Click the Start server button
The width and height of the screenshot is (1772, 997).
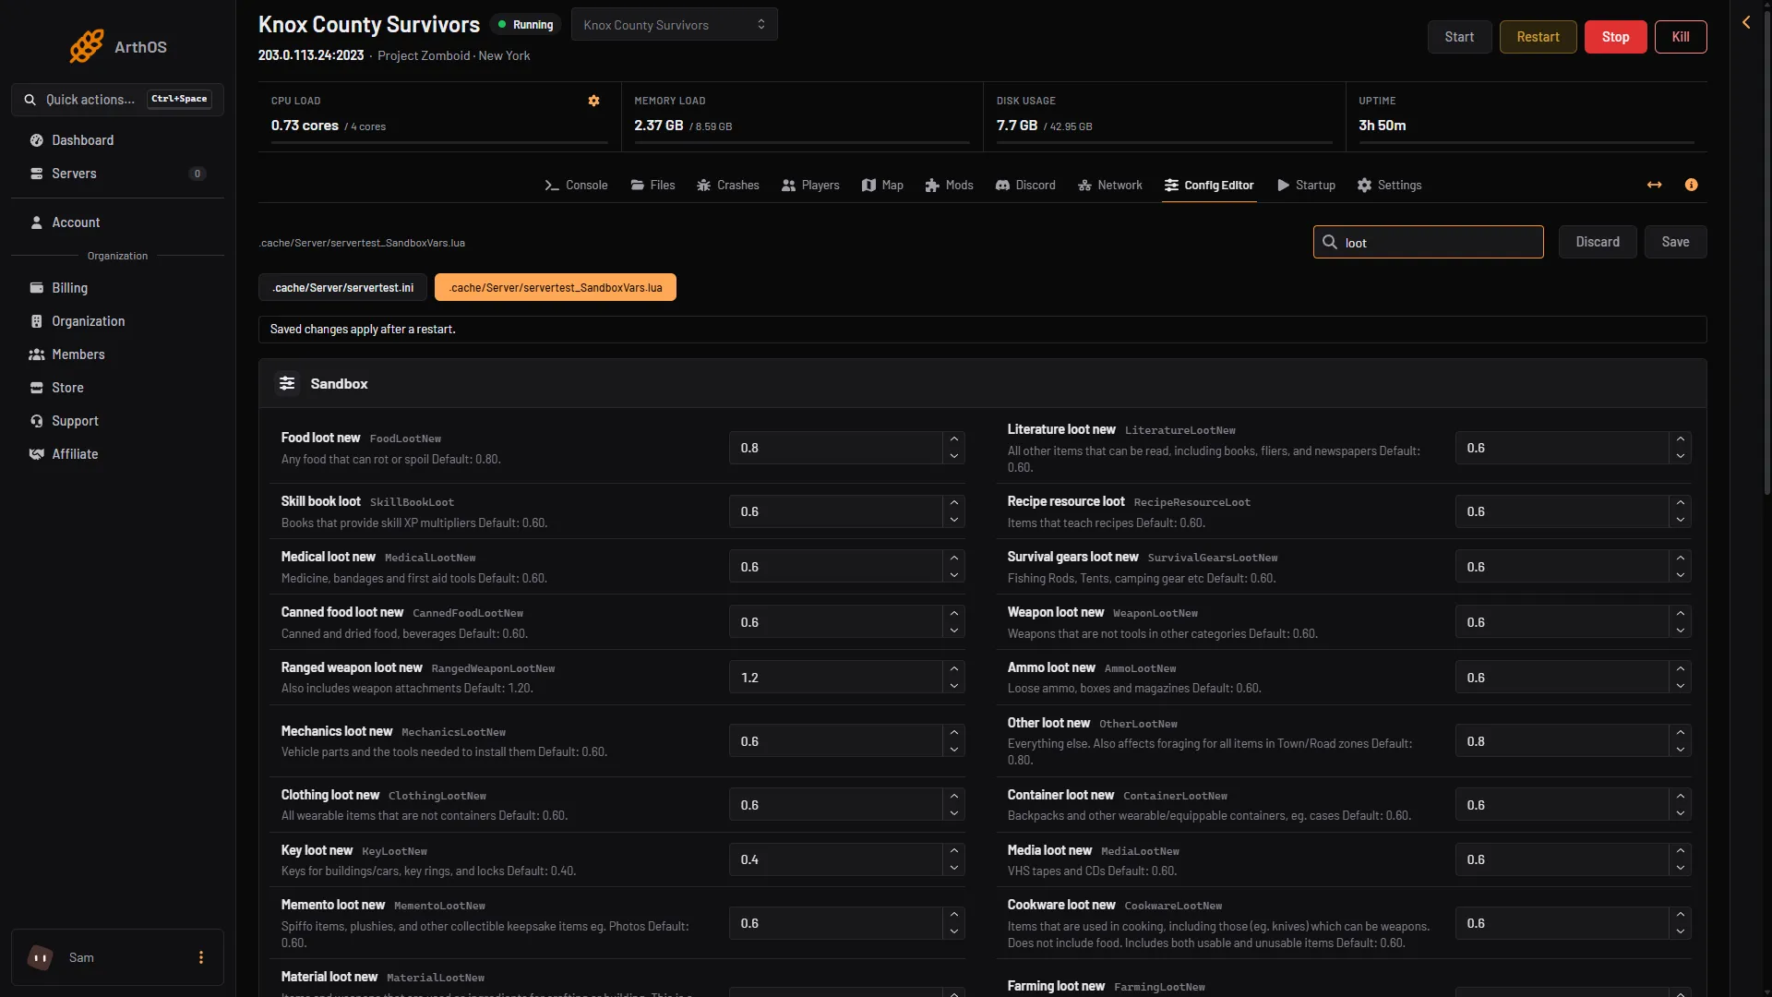[x=1459, y=37]
